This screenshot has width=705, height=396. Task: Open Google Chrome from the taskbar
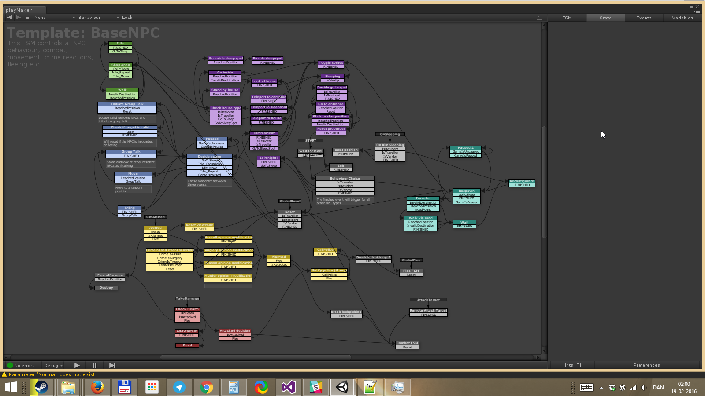tap(207, 387)
